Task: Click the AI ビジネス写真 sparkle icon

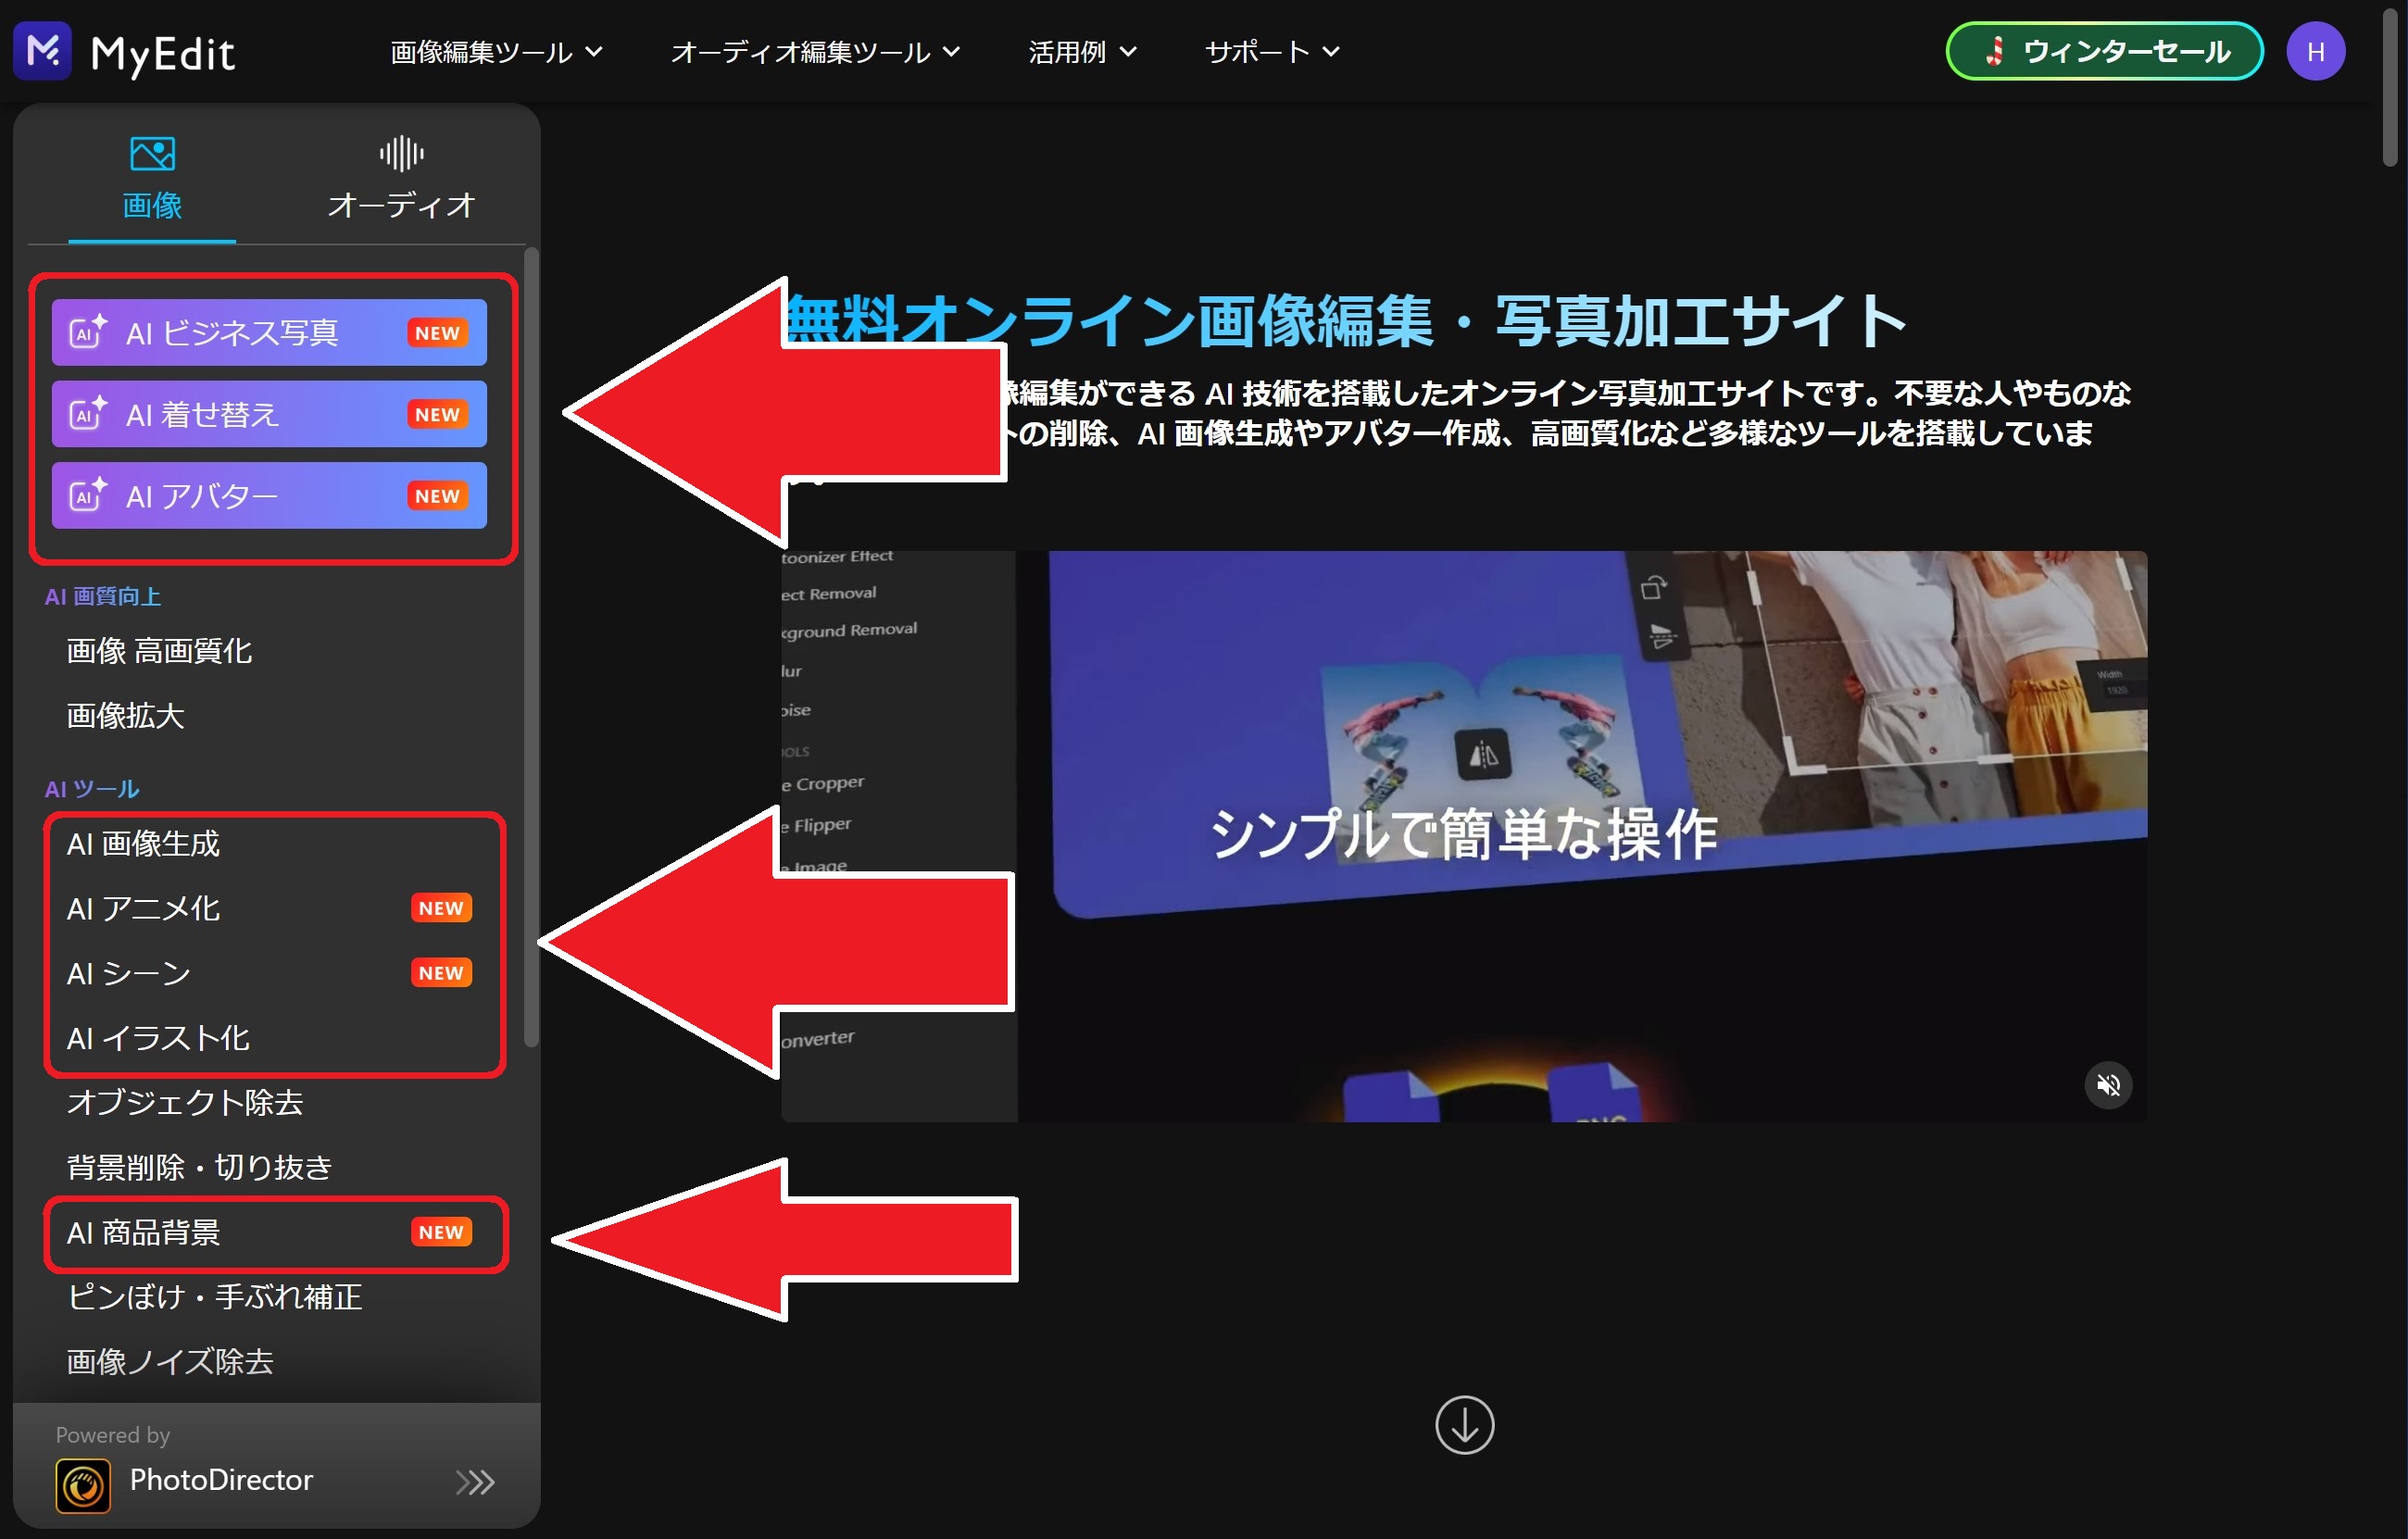Action: click(87, 332)
